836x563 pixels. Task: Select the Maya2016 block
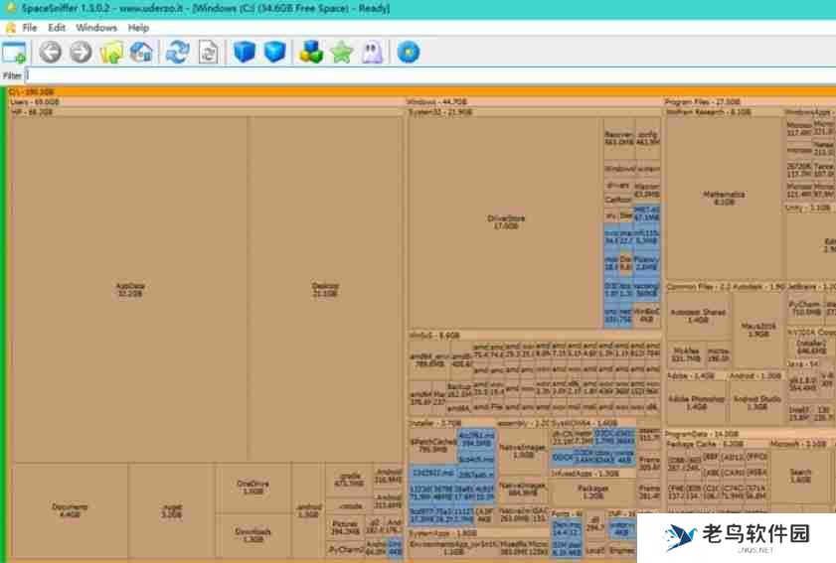758,330
